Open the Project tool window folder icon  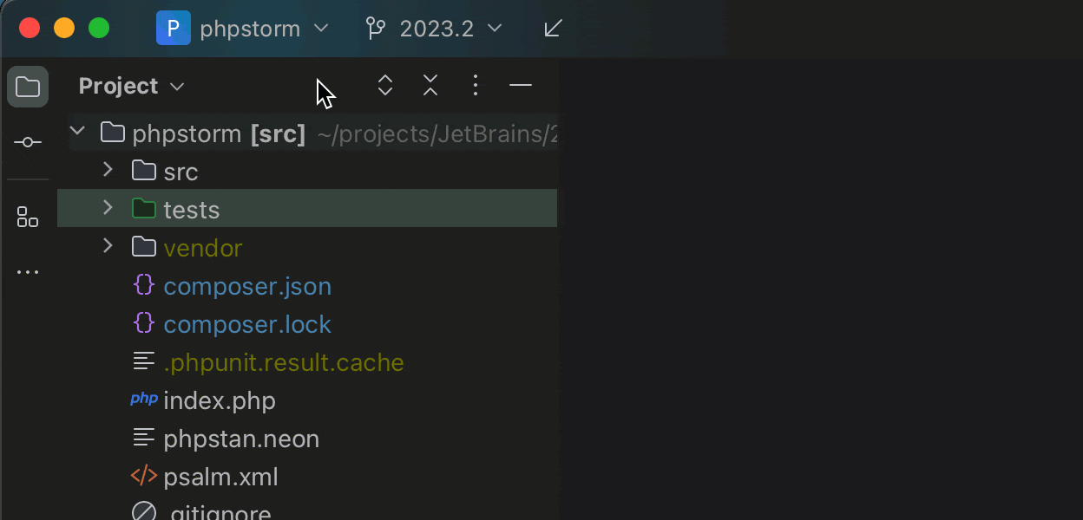pos(28,87)
